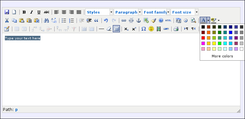Insert the current time

pyautogui.click(x=186, y=20)
